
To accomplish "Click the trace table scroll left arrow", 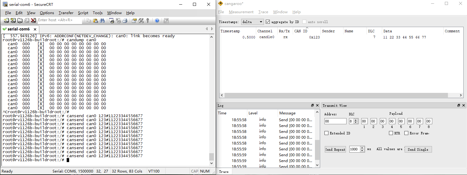I will [222, 95].
